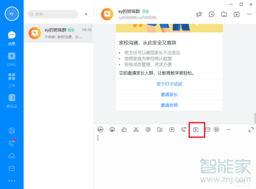Open phone calls in the sidebar
The image size is (256, 189).
click(x=12, y=143)
